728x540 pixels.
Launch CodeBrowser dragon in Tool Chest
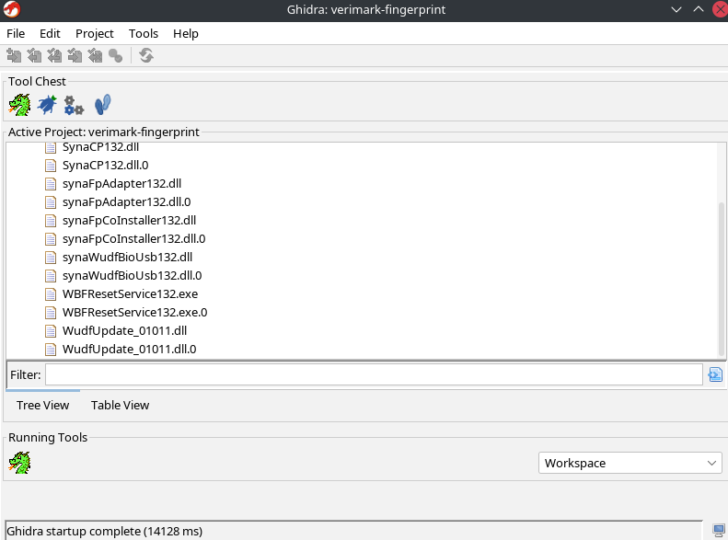20,105
